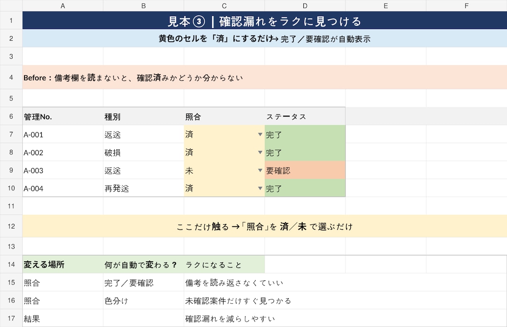Click the ここだけ触る instruction cell
Viewport: 507px width, 327px height.
point(265,226)
